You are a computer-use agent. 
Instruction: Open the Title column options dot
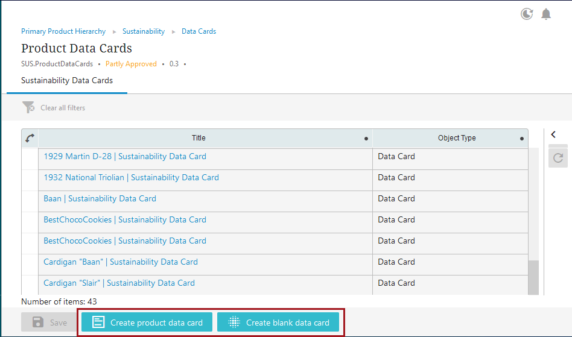[x=366, y=139]
